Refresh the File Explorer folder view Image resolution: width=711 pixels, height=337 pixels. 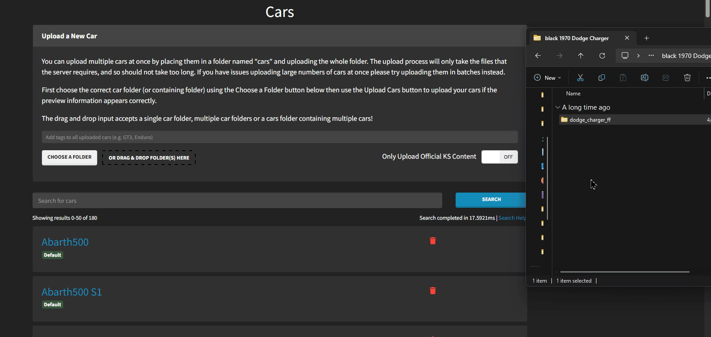pyautogui.click(x=602, y=56)
